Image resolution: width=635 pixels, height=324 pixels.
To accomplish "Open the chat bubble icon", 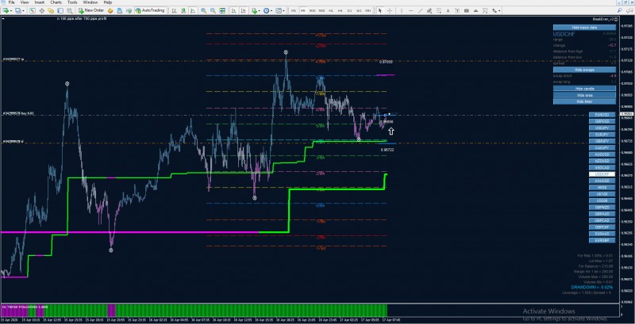I will pos(629,10).
